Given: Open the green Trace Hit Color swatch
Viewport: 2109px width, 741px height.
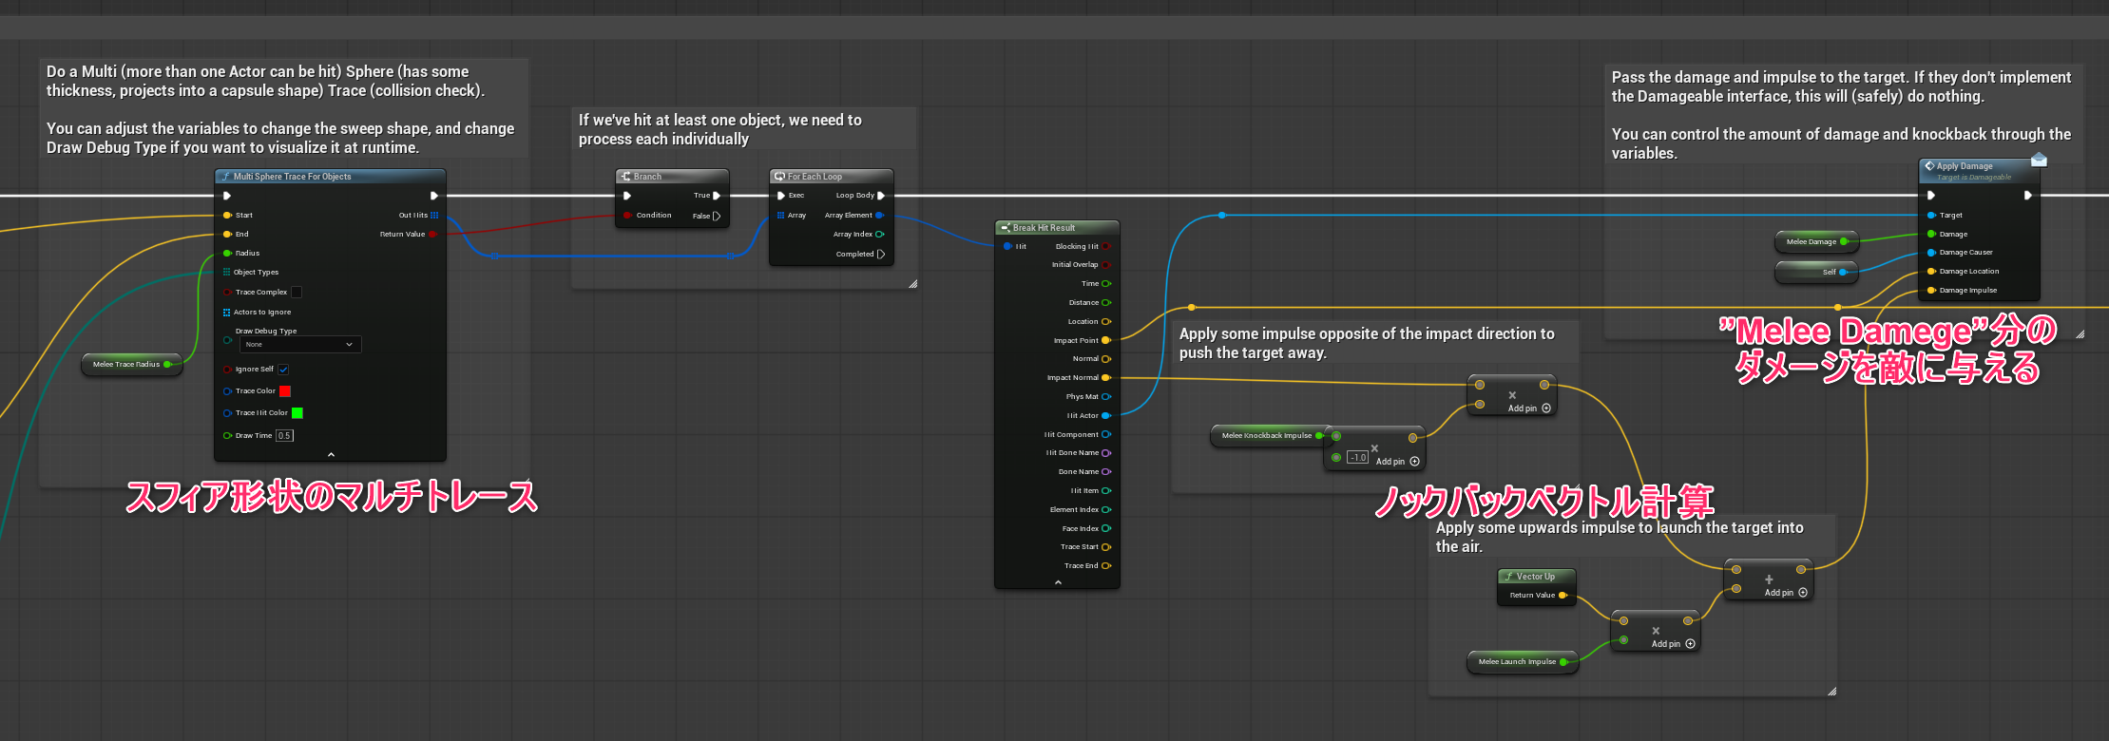Looking at the screenshot, I should pos(297,412).
